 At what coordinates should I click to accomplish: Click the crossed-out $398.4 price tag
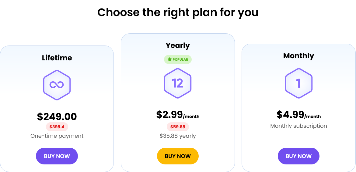pyautogui.click(x=57, y=127)
